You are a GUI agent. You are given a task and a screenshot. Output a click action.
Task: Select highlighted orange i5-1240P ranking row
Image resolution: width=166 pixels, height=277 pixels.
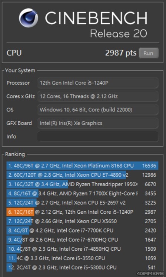point(82,212)
